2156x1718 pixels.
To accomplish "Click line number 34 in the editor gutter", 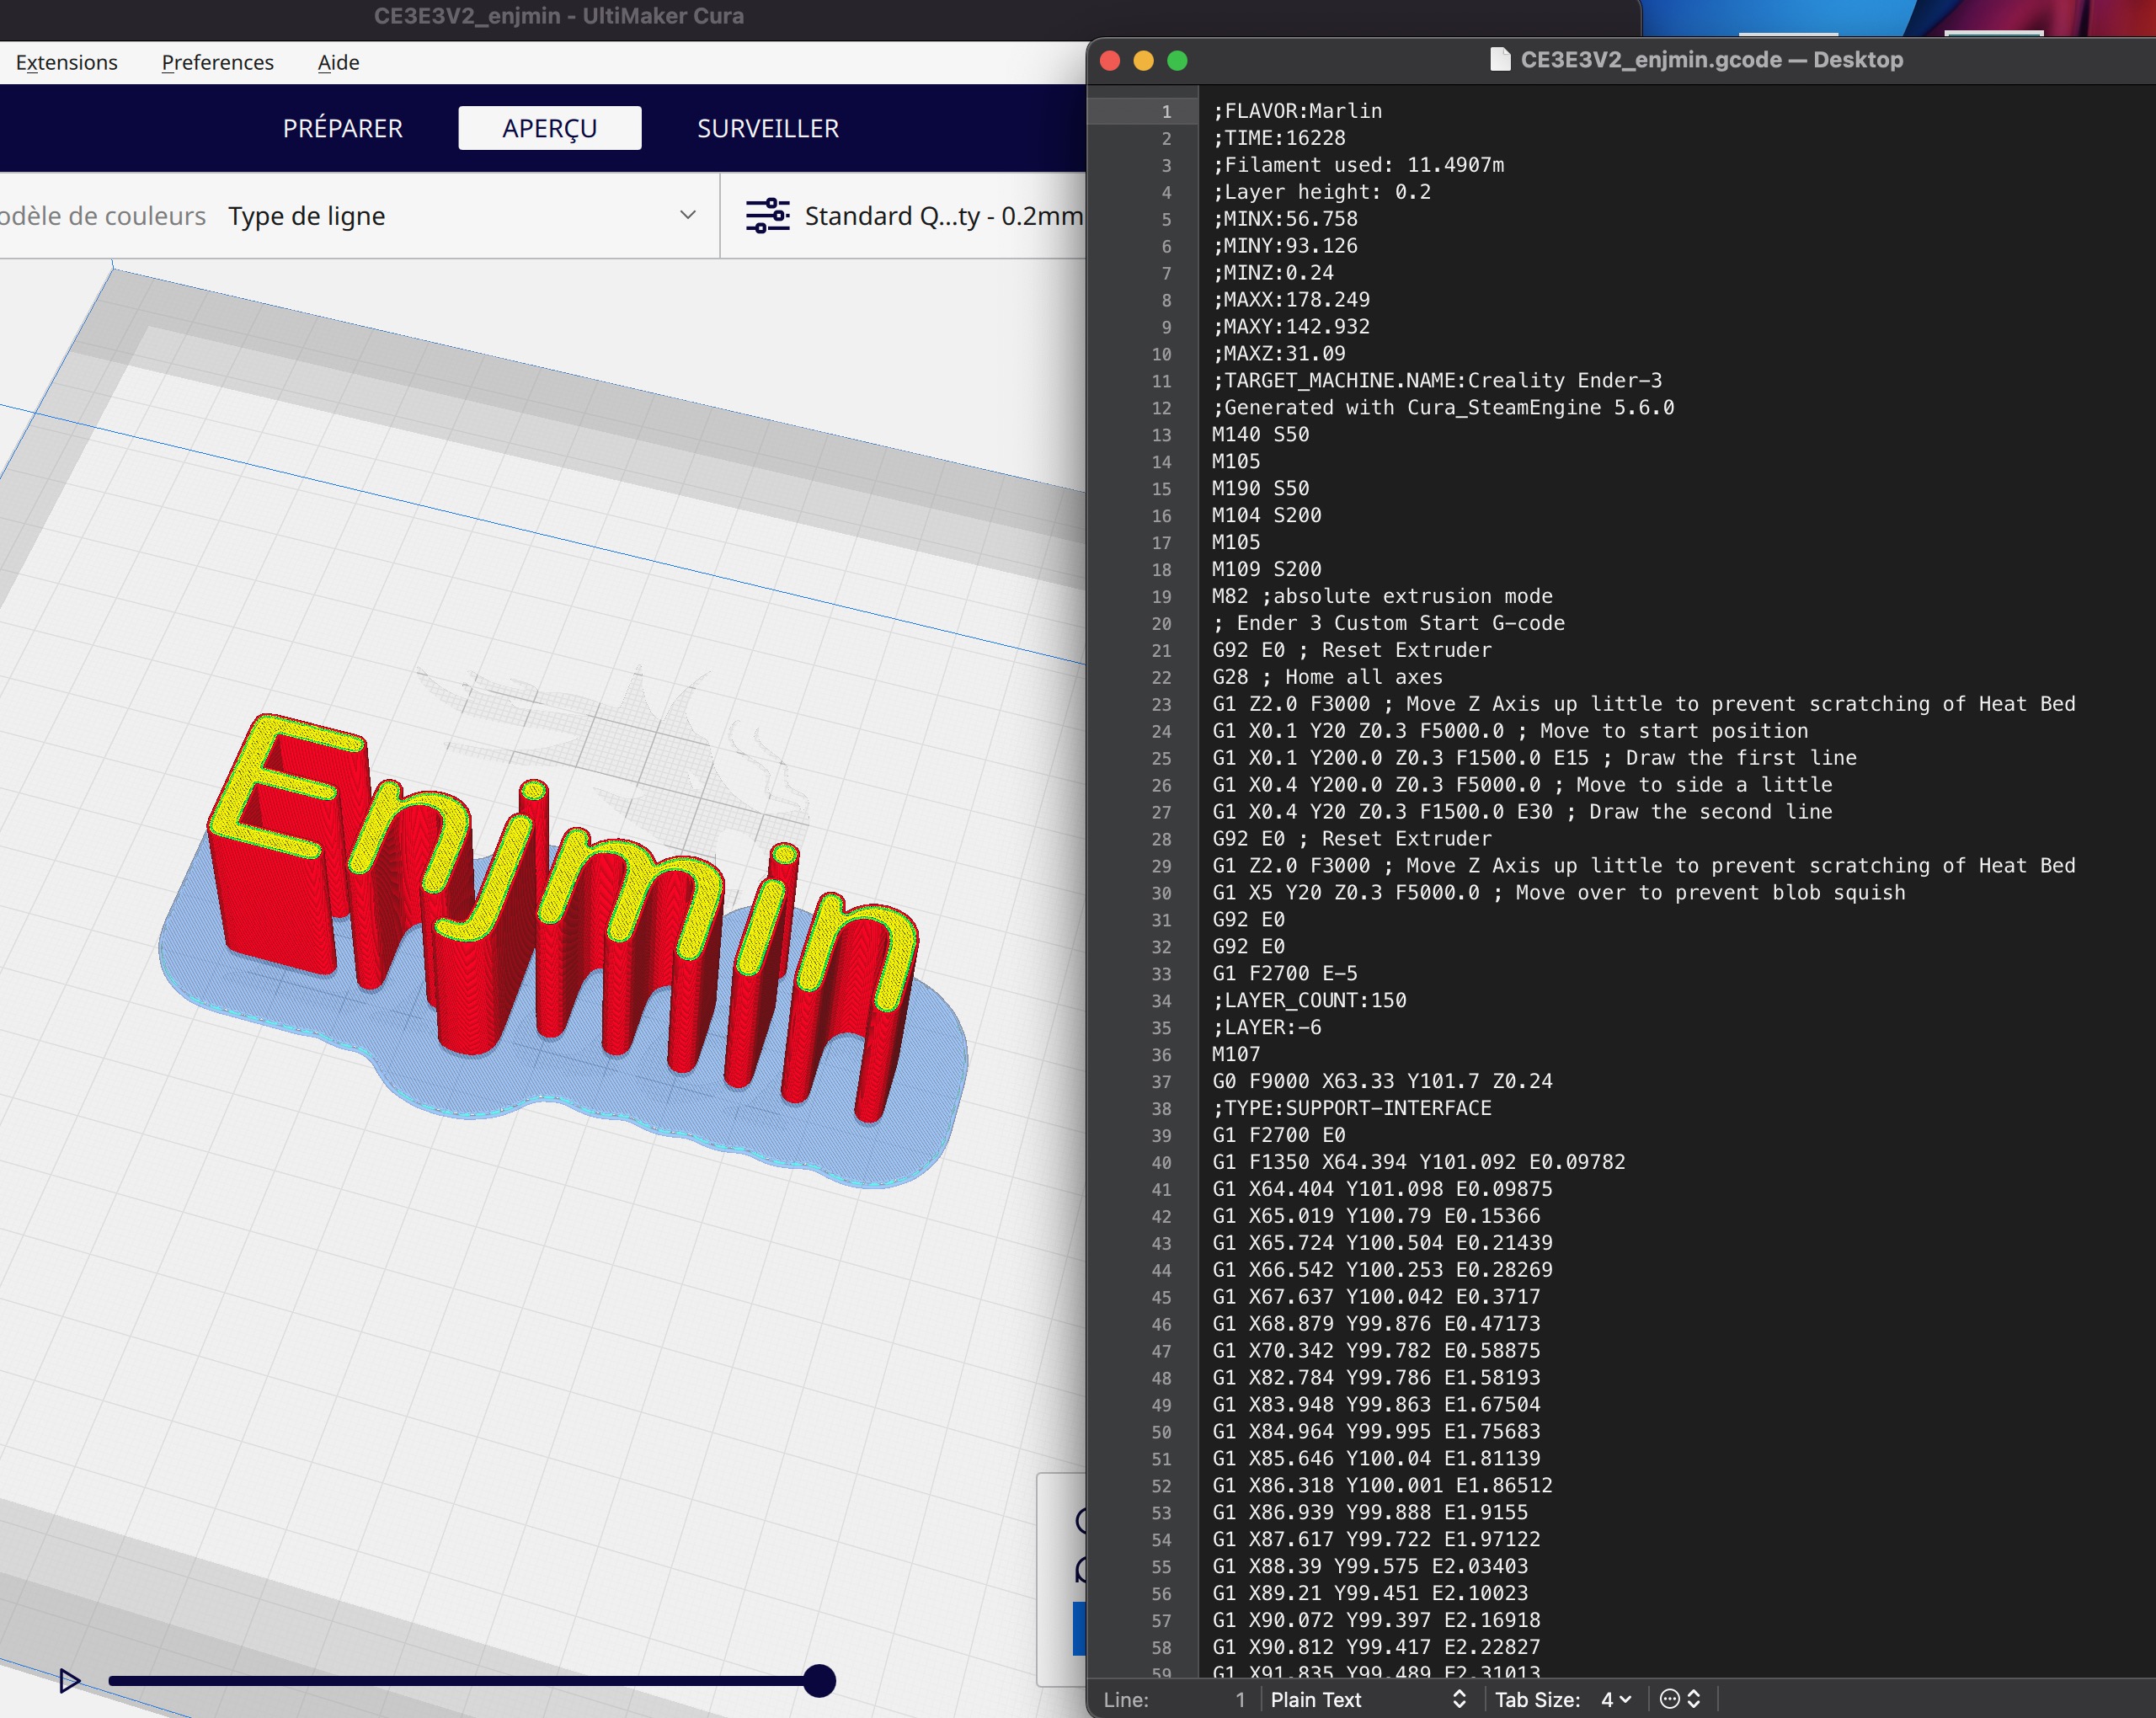I will 1161,1001.
